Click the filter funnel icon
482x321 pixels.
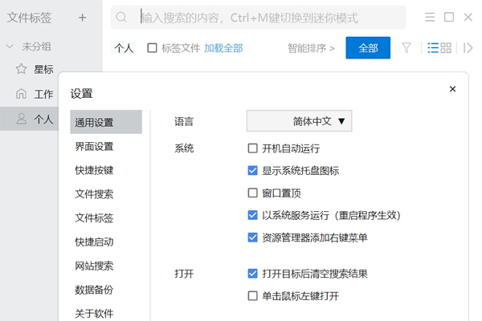406,48
